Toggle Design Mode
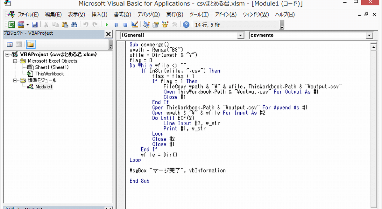This screenshot has height=209, width=382. [x=134, y=24]
